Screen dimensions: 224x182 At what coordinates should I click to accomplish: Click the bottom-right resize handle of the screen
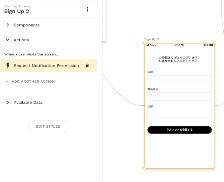coord(215,168)
